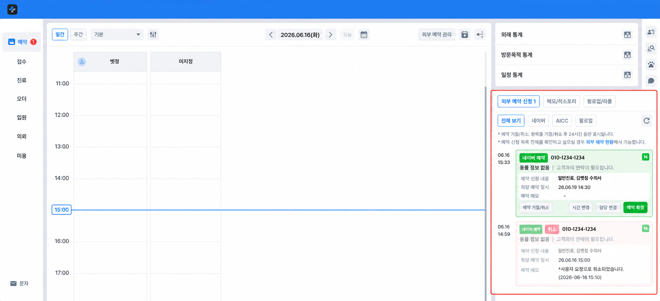Open the 의뢰 sidebar menu
The height and width of the screenshot is (301, 660).
tap(22, 136)
